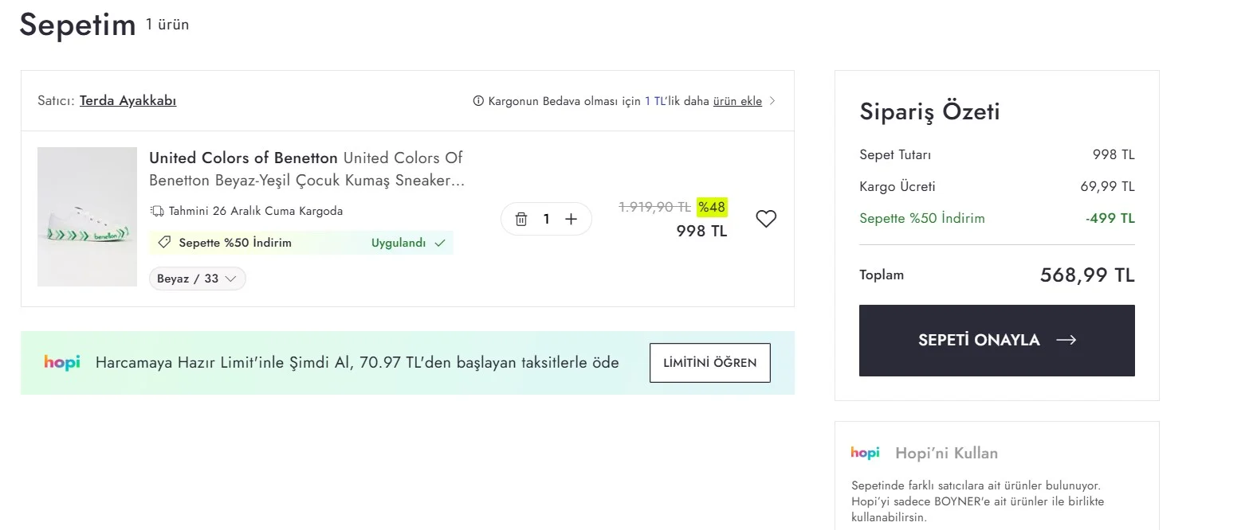Select the quantity value between minus and plus
This screenshot has width=1253, height=530.
(x=546, y=218)
